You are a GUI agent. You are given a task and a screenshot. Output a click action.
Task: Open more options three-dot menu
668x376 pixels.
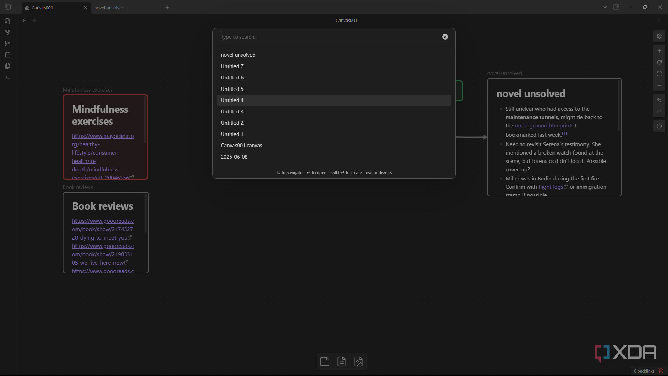point(659,21)
